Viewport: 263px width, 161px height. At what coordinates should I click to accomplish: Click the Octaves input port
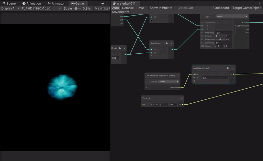point(202,36)
